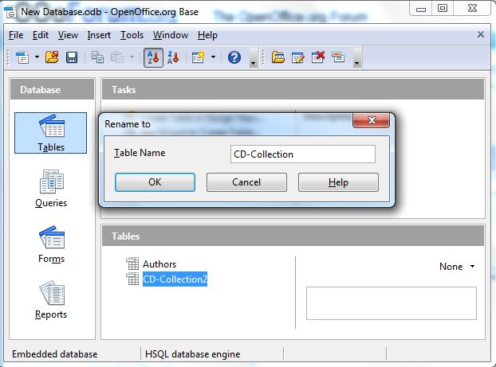
Task: Expand the Form wizard dropdown arrow
Action: point(213,57)
